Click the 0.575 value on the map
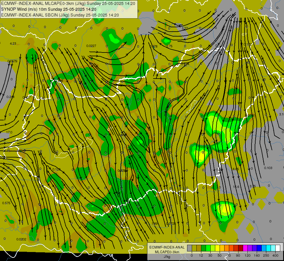 pyautogui.click(x=6, y=203)
